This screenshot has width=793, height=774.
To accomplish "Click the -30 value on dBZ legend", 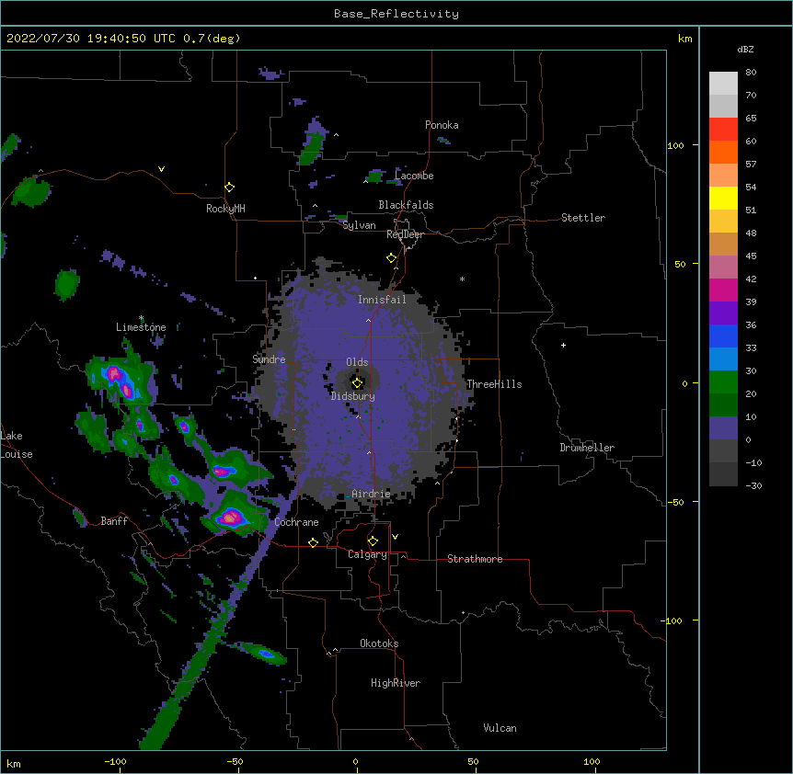I will click(x=753, y=485).
